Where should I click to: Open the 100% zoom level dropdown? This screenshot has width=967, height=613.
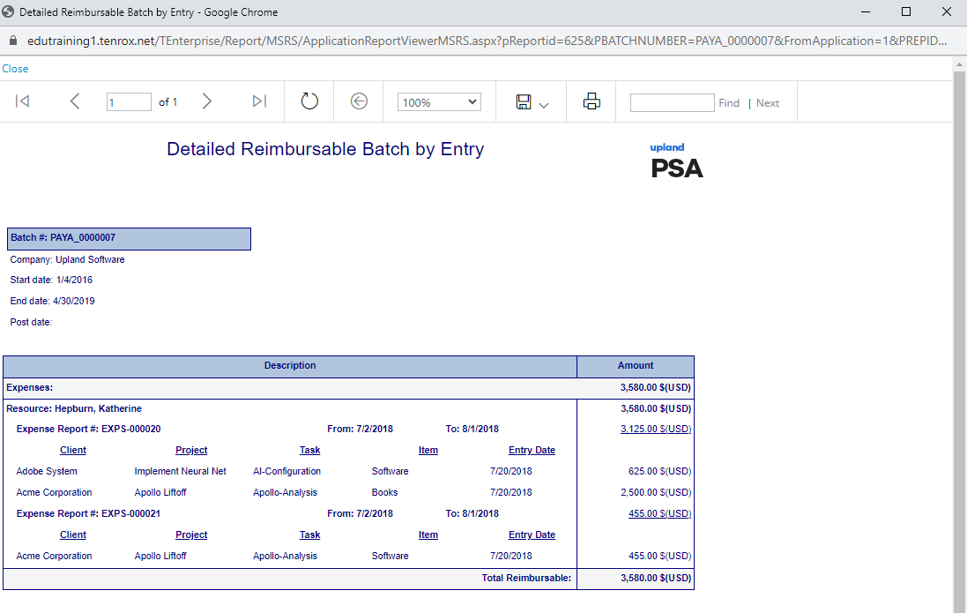(x=439, y=102)
